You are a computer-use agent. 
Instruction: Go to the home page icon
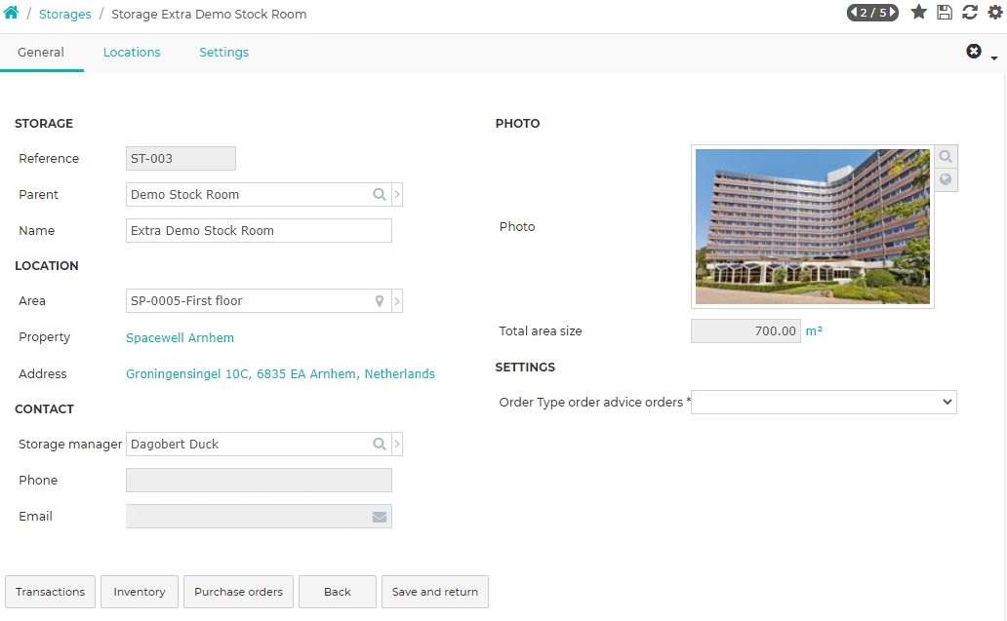pos(11,13)
